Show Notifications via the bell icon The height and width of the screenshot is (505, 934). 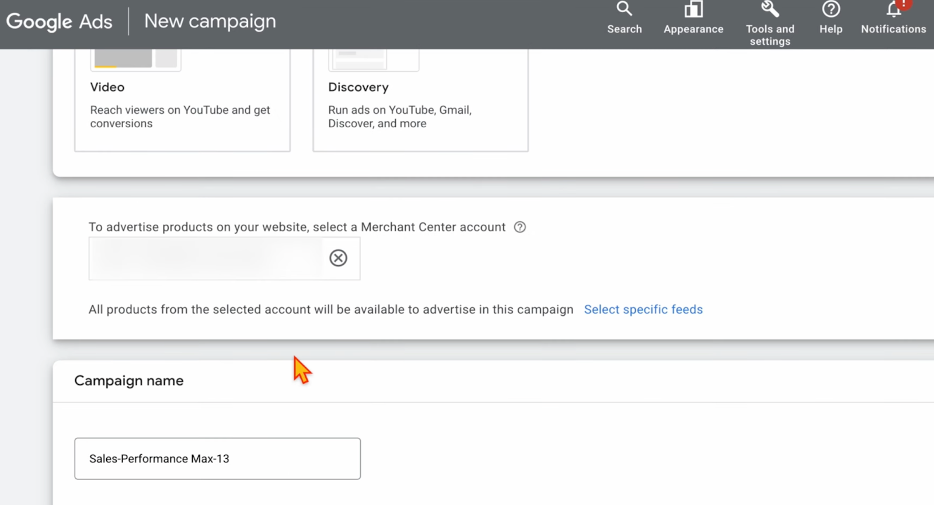[x=893, y=10]
